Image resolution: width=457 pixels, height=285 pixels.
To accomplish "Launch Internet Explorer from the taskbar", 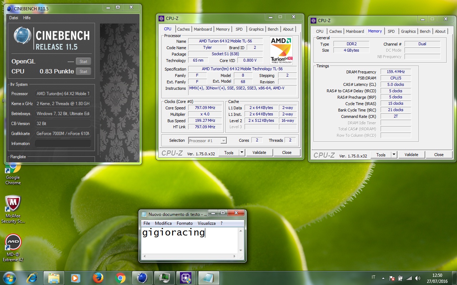I will click(32, 278).
